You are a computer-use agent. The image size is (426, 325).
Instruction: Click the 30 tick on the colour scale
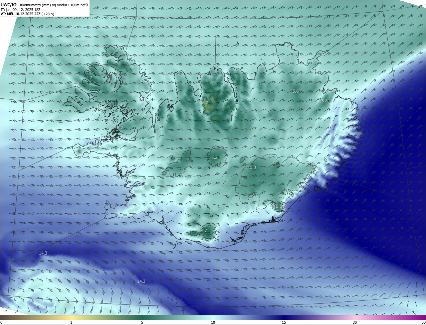(x=355, y=322)
